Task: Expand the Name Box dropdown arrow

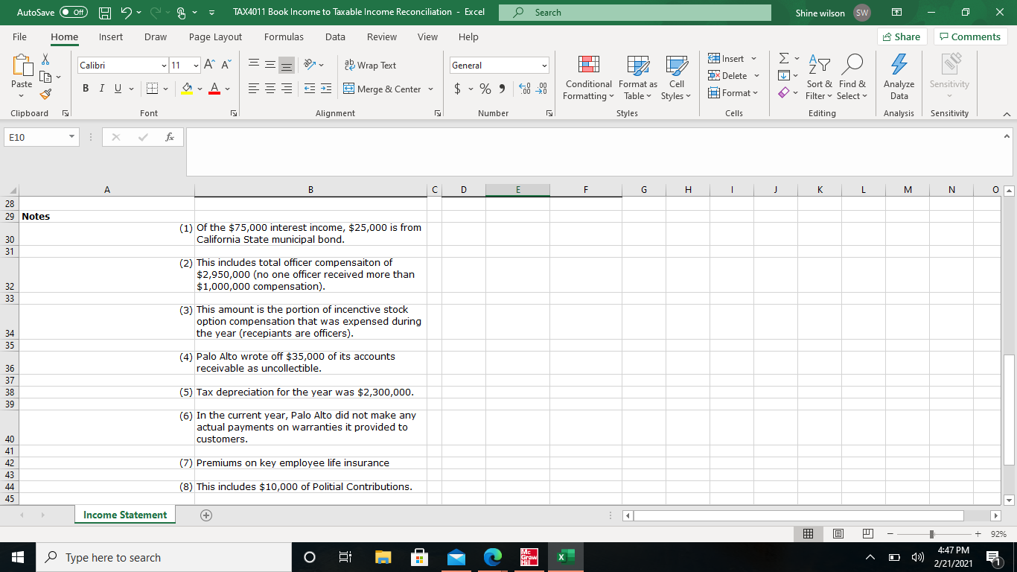Action: click(70, 138)
